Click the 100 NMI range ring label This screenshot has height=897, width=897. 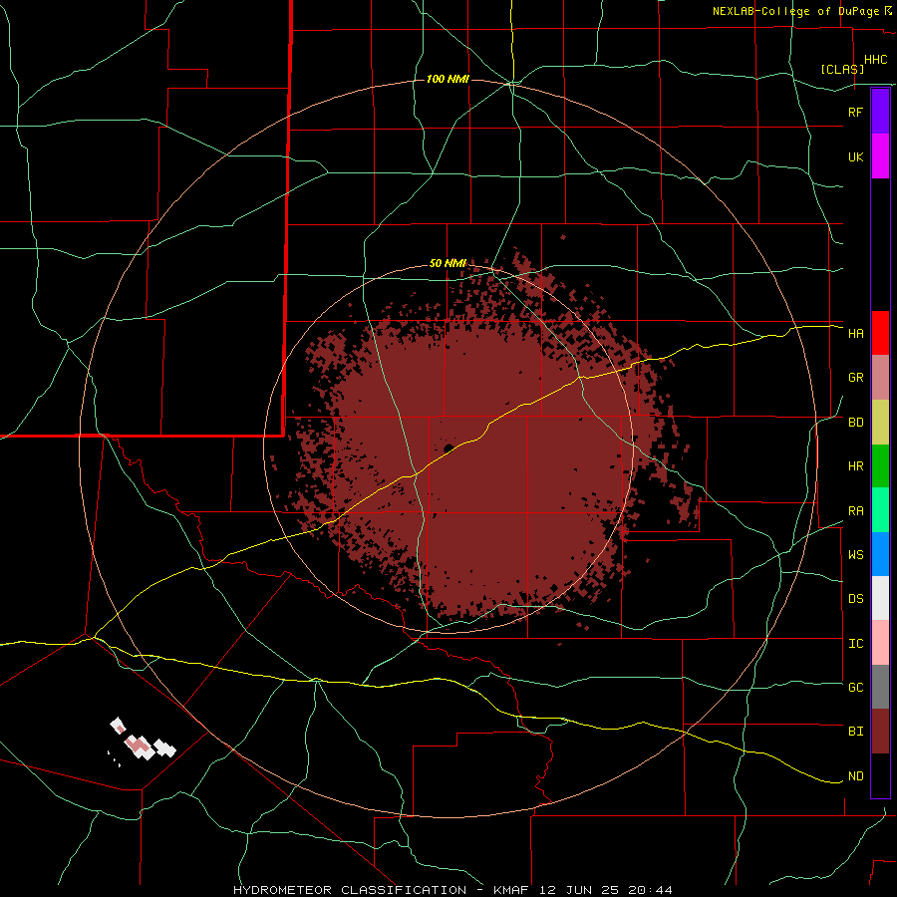(448, 79)
